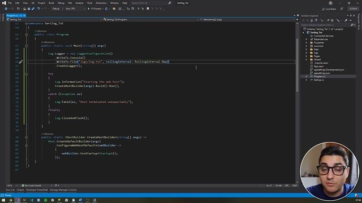Open the Build menu
The image size is (362, 203).
point(51,3)
